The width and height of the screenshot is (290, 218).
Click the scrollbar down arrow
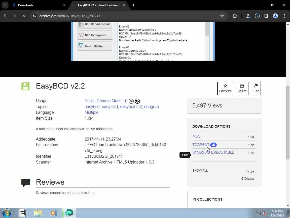pos(288,206)
